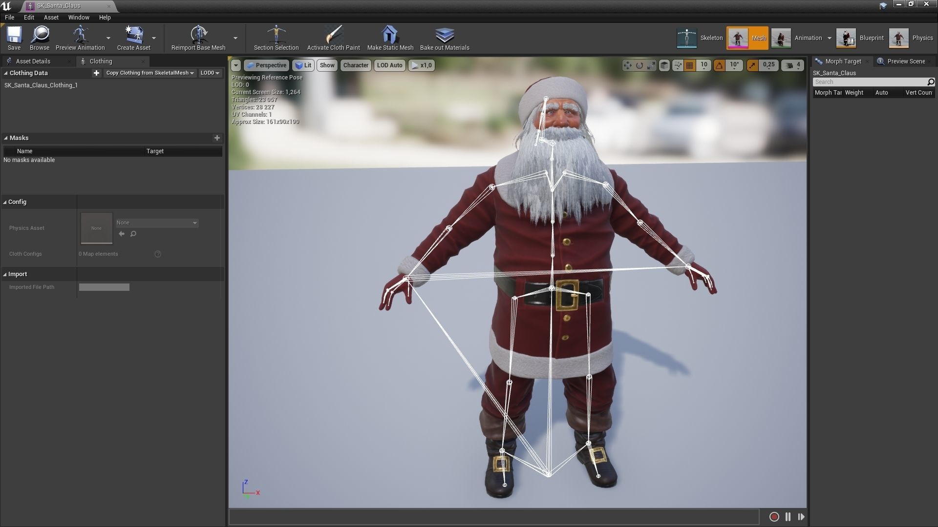Open rotation snap 10° dropdown
This screenshot has width=938, height=527.
click(x=734, y=65)
